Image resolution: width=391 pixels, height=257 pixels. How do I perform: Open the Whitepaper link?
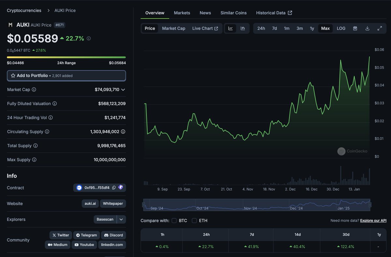pos(113,204)
